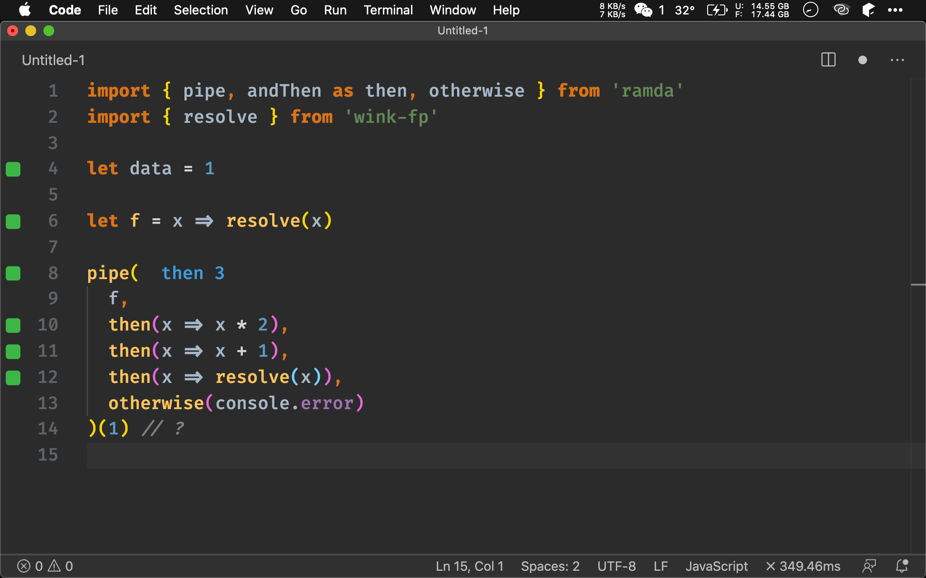Click the green coverage marker on line 10
This screenshot has width=926, height=578.
click(13, 325)
